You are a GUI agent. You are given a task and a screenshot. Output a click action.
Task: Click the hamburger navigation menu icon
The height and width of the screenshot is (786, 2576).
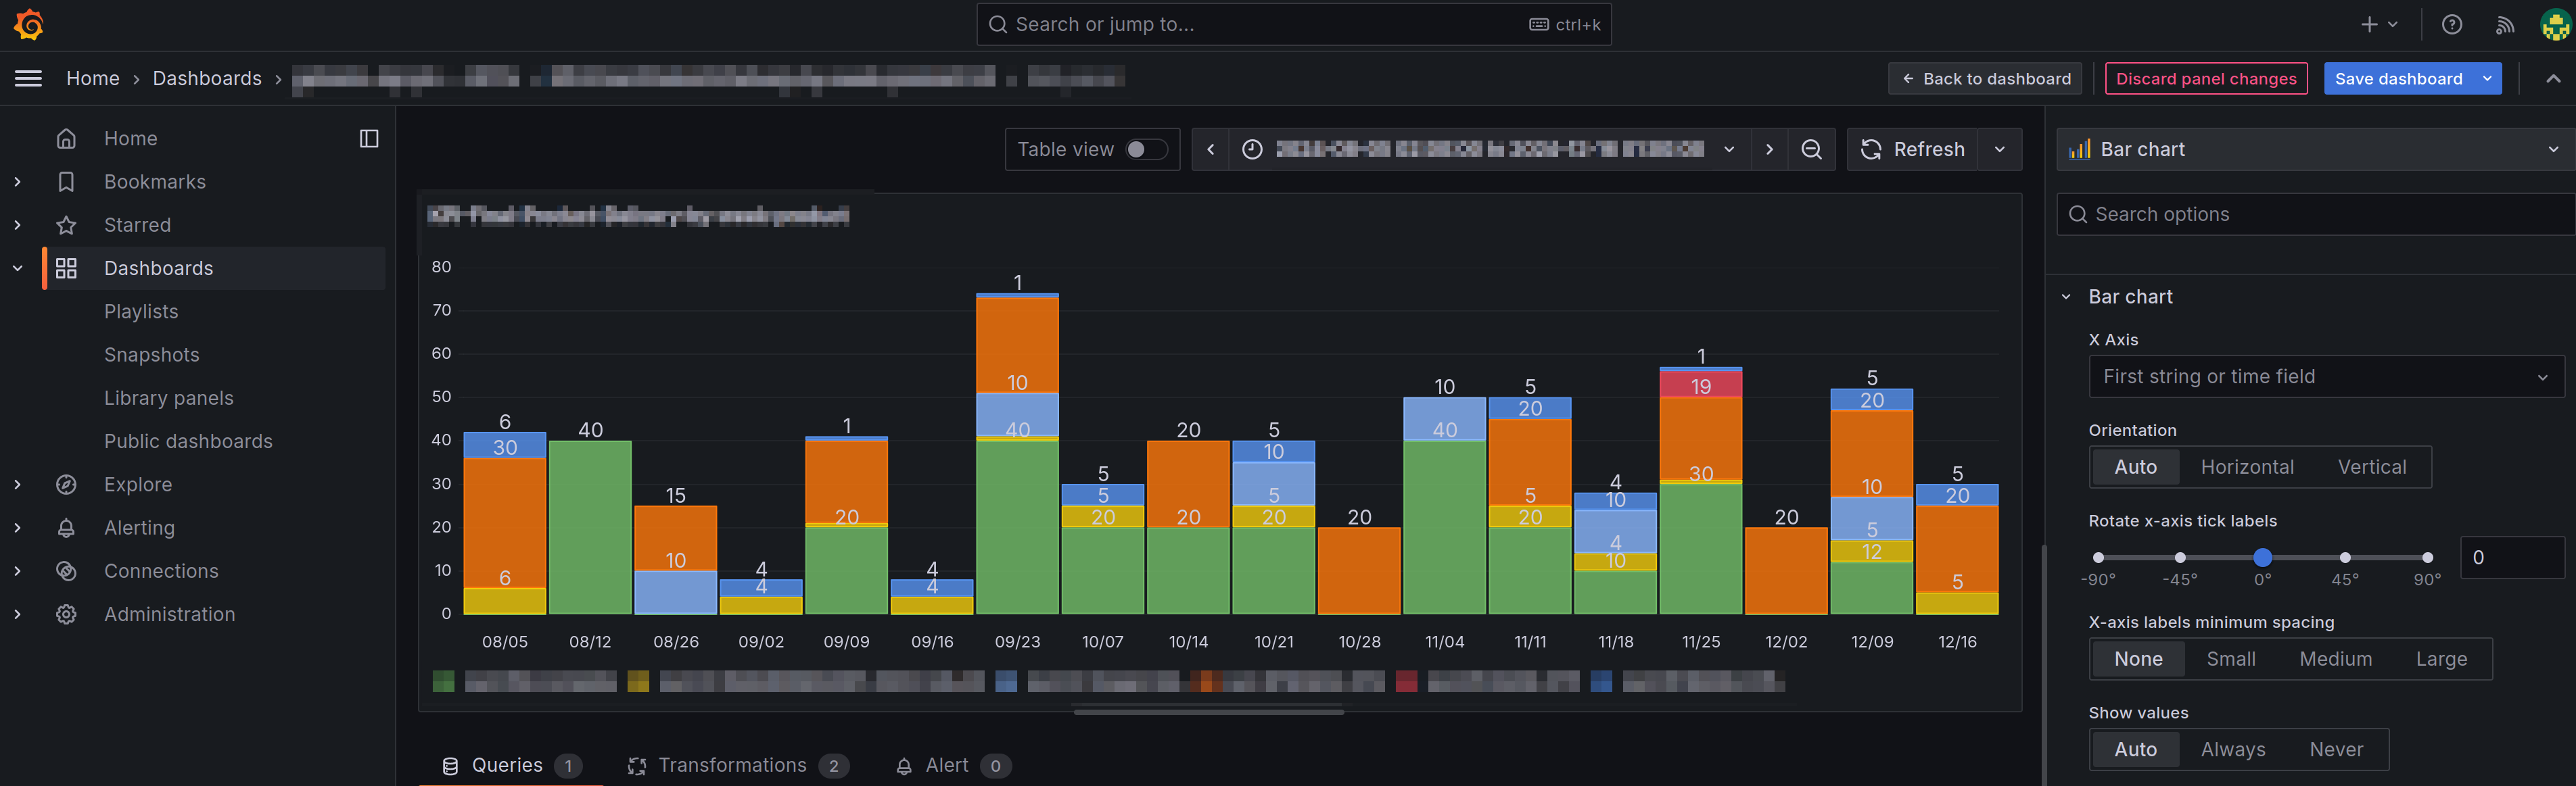pos(28,78)
